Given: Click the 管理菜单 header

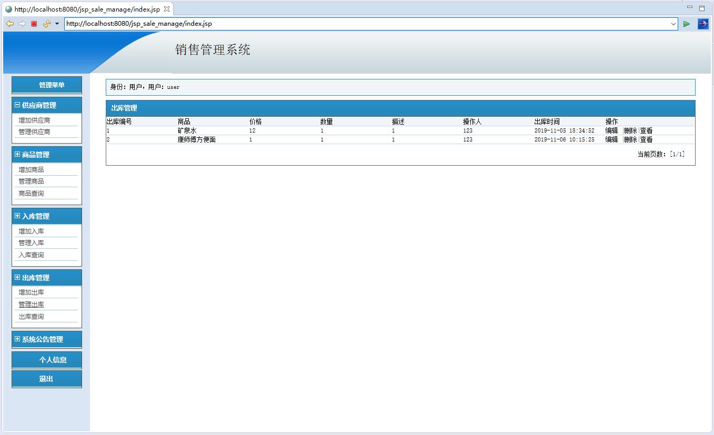Looking at the screenshot, I should [x=46, y=85].
